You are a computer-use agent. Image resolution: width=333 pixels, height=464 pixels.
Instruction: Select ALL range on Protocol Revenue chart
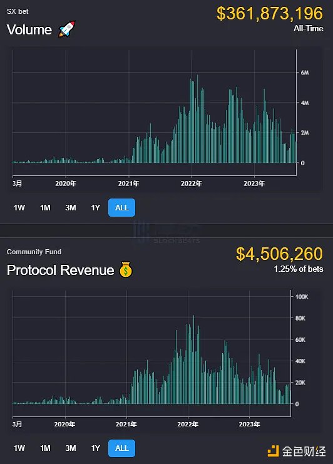(x=122, y=448)
